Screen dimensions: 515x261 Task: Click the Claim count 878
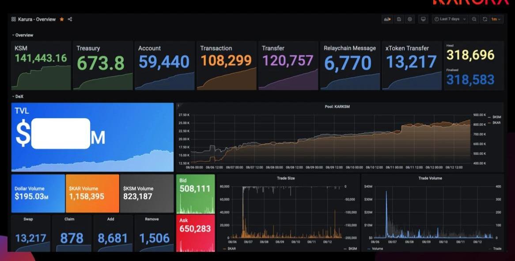[72, 239]
